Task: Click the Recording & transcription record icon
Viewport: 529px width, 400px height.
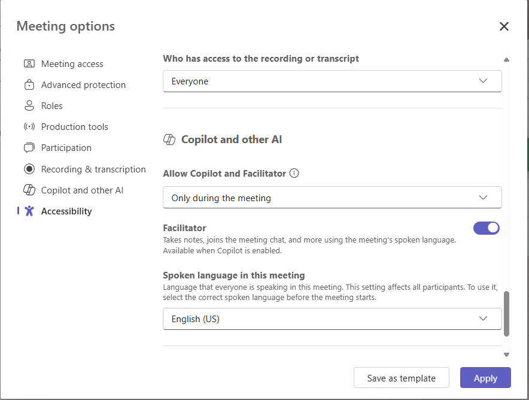Action: click(29, 169)
